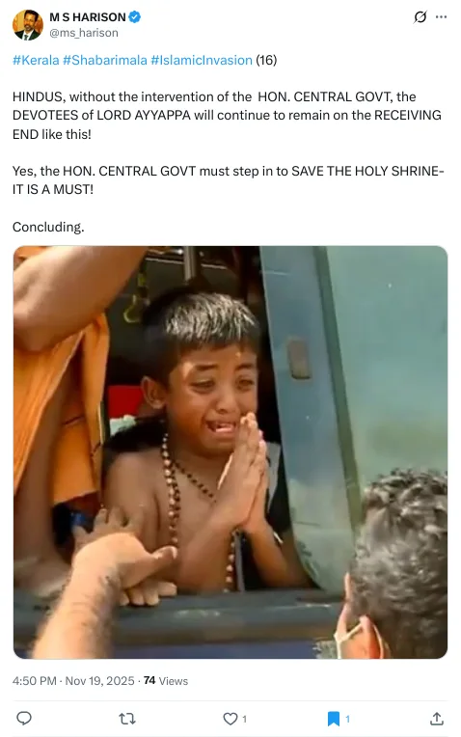Click the blue verified badge
The width and height of the screenshot is (461, 737).
point(135,17)
